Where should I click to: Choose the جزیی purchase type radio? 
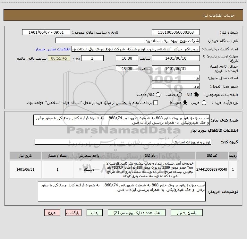click(x=204, y=103)
